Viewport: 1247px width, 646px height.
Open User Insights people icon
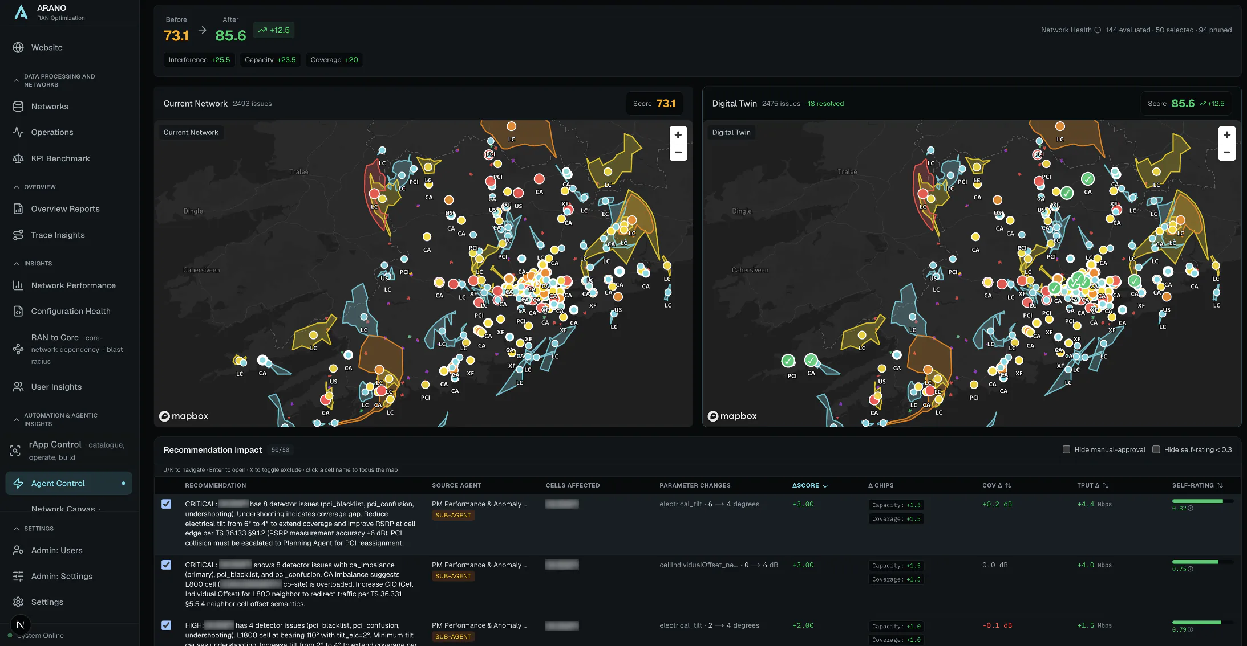click(18, 387)
